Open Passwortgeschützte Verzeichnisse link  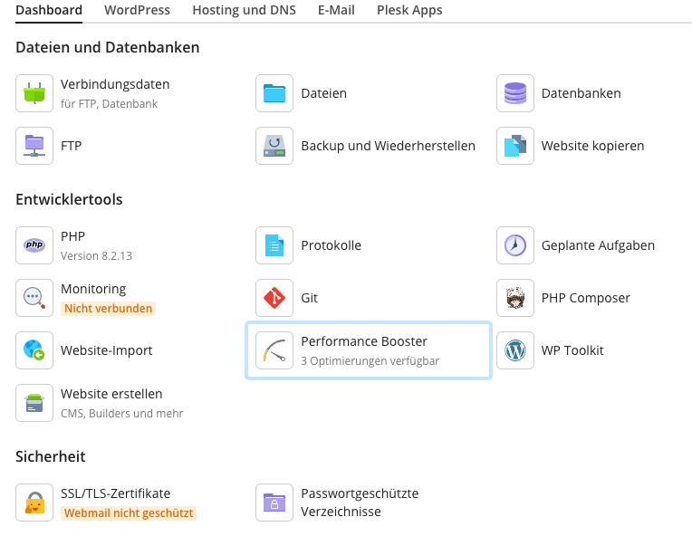[360, 502]
